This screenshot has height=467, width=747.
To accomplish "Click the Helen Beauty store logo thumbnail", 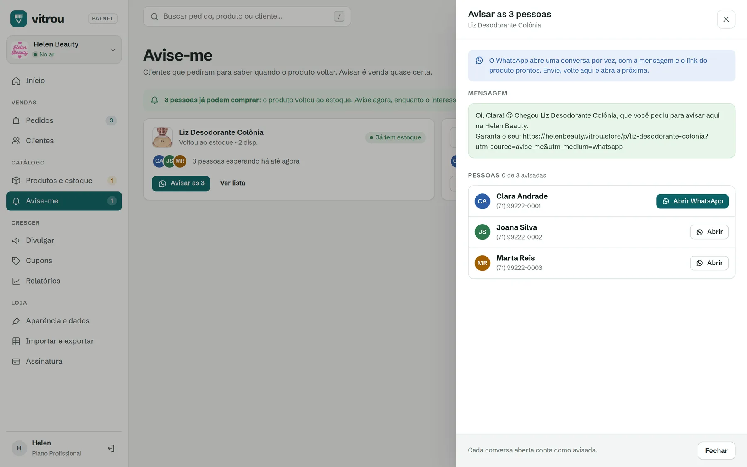I will 20,49.
